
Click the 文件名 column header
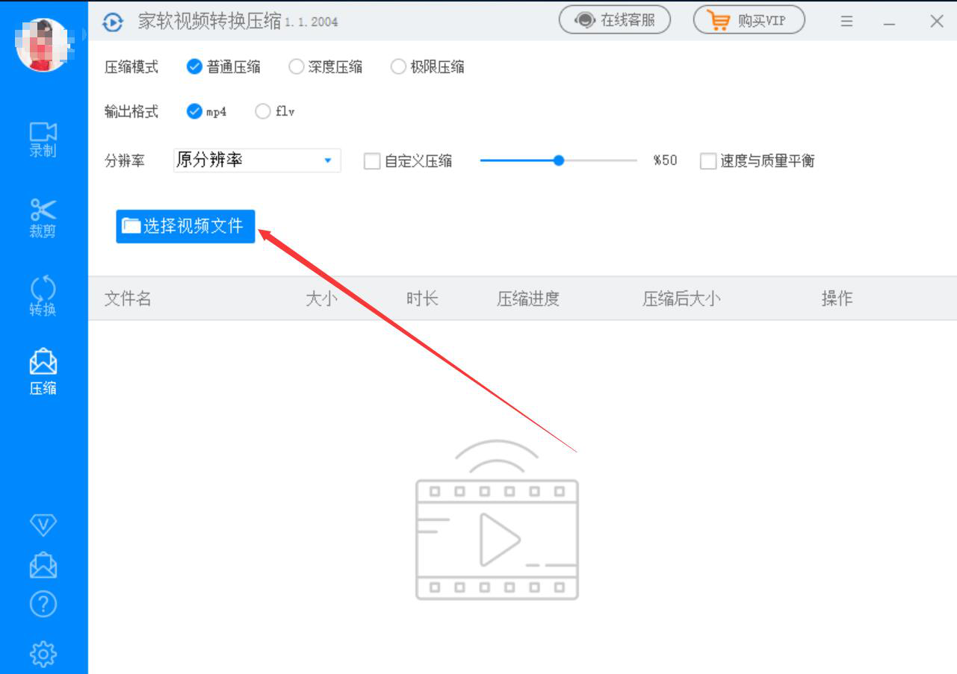(x=128, y=299)
